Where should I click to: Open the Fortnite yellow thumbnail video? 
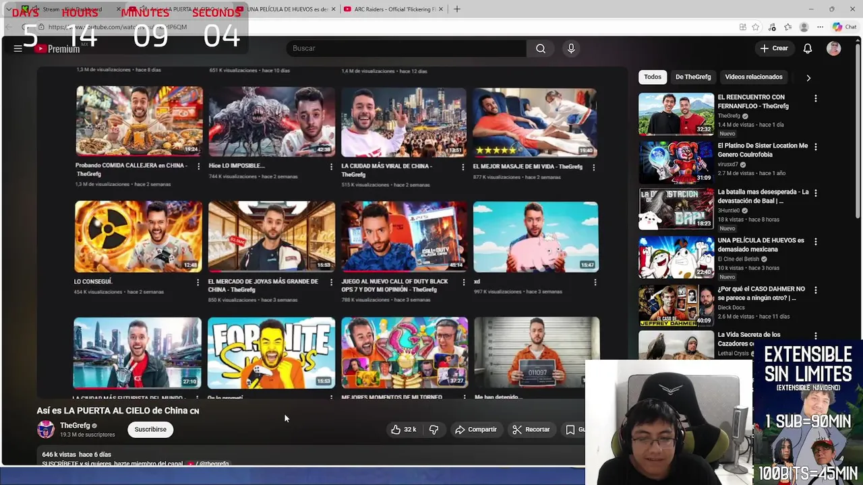click(271, 353)
